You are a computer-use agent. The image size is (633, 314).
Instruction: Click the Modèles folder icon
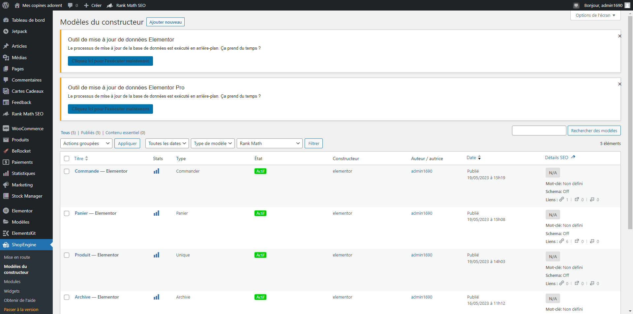[x=6, y=222]
